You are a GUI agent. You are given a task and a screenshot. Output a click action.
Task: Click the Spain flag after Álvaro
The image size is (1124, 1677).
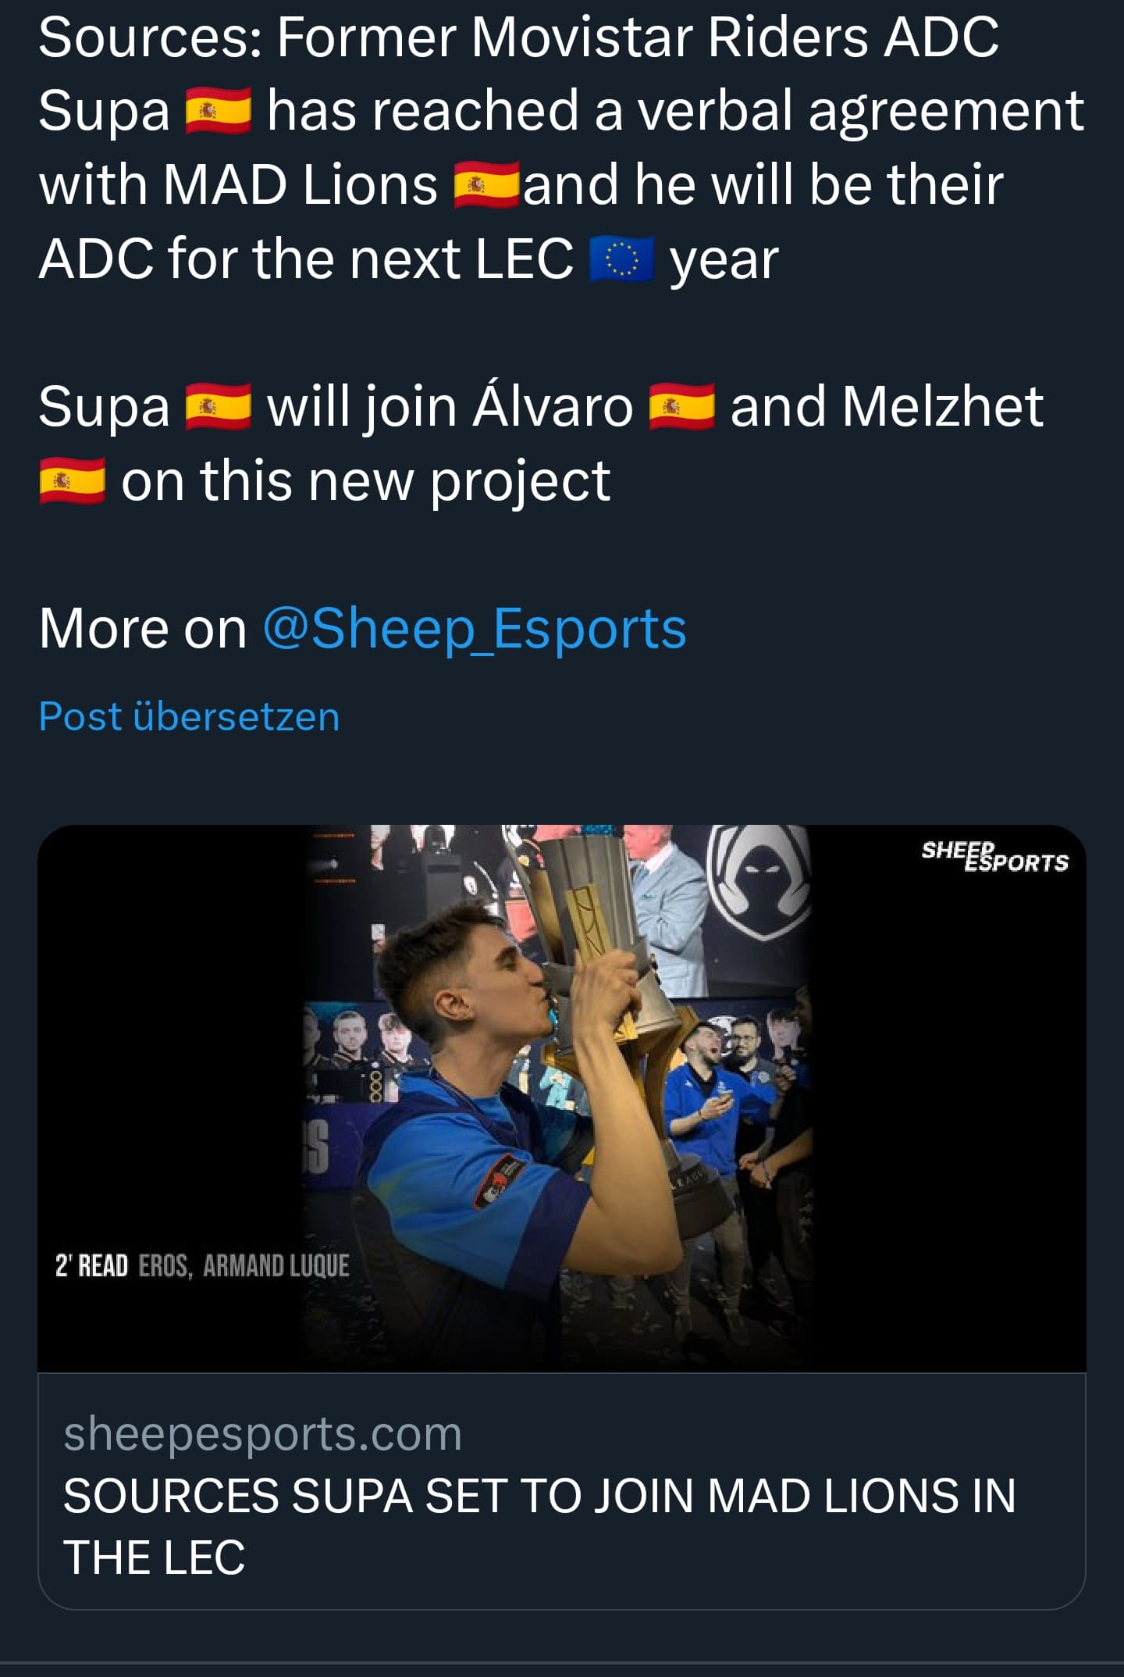click(x=682, y=407)
